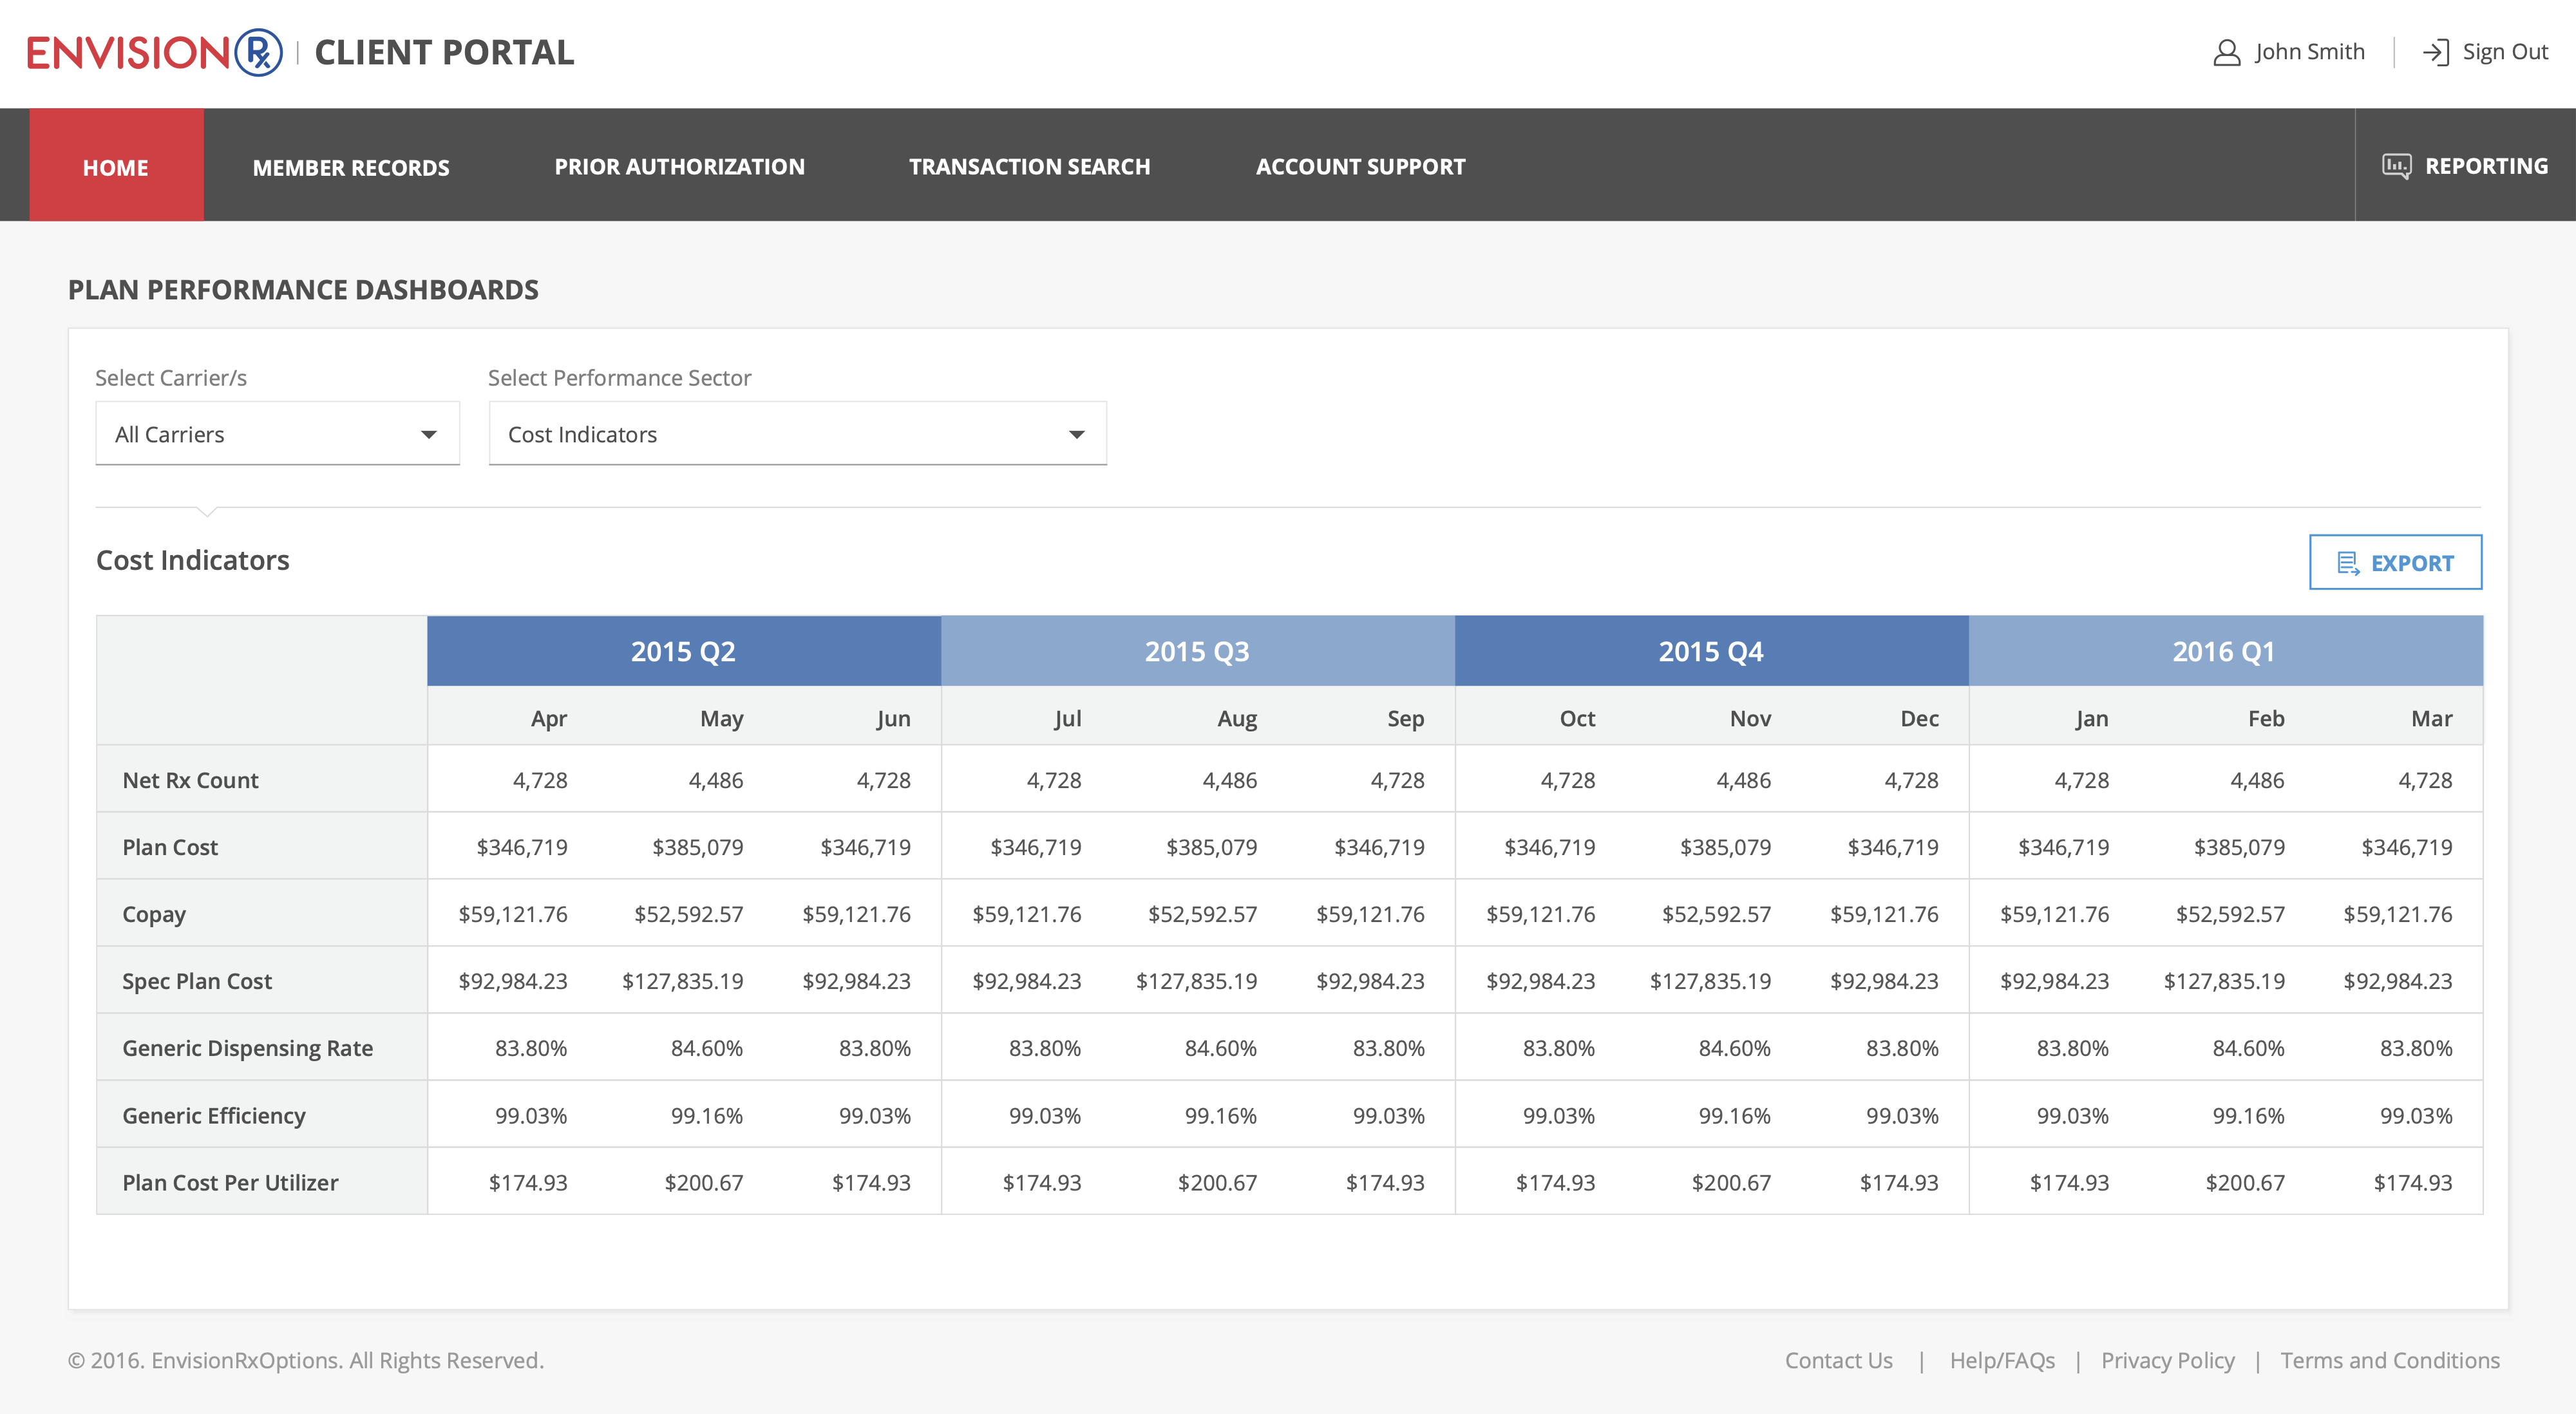Click the user profile icon
The width and height of the screenshot is (2576, 1414).
(2226, 52)
